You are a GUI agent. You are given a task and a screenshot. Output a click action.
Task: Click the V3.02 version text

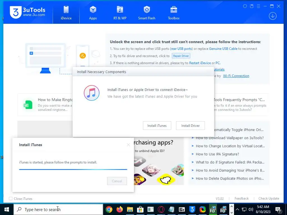(220, 198)
